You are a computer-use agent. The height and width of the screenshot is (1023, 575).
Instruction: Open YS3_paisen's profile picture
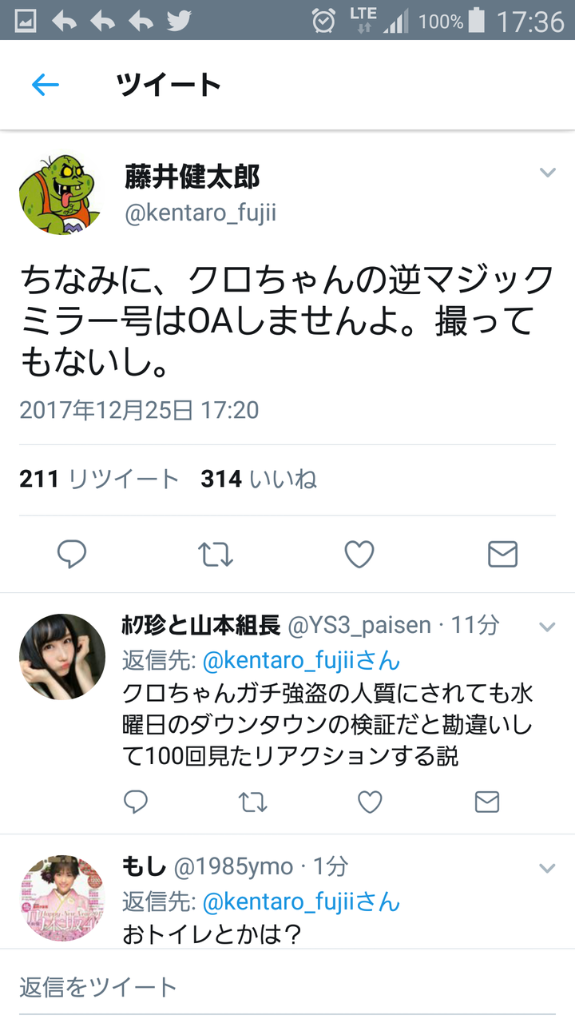click(x=62, y=657)
